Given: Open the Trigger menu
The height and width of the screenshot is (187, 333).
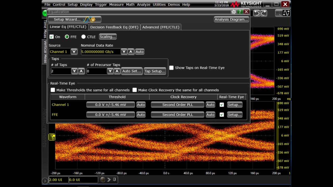Looking at the screenshot, I should (x=101, y=4).
